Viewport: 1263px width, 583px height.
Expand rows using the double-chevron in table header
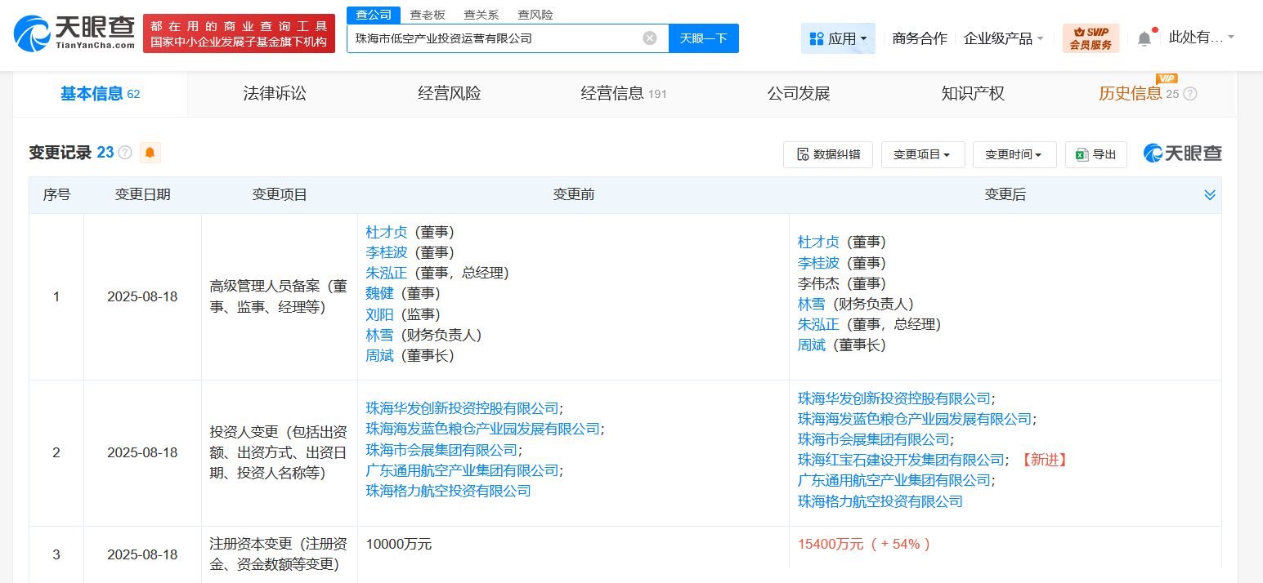[x=1210, y=195]
